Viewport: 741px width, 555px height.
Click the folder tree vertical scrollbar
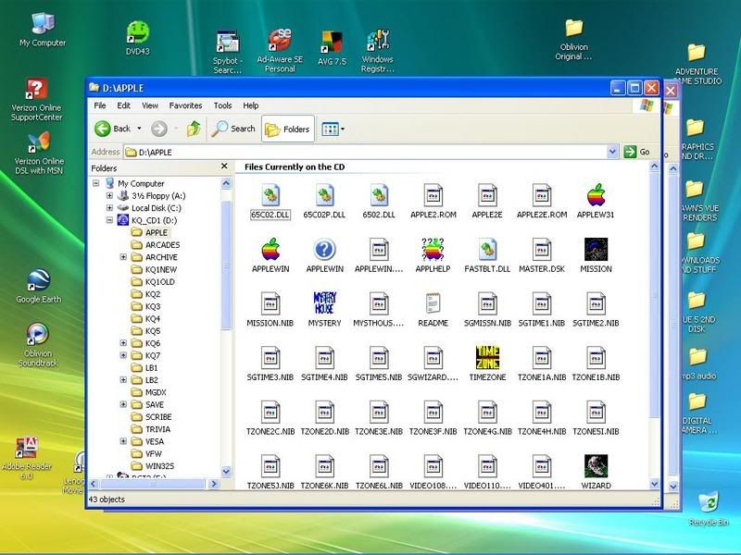[x=226, y=265]
